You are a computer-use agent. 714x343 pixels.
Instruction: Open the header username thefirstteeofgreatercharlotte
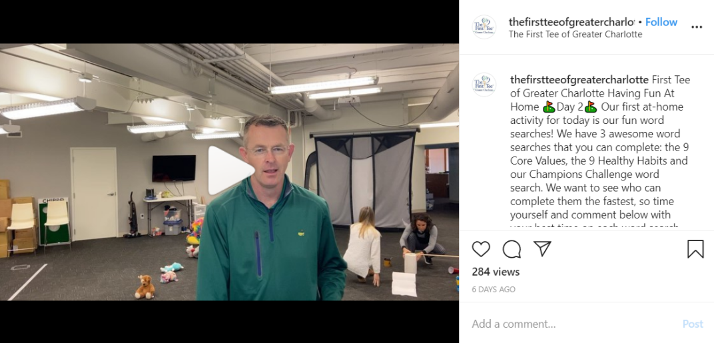click(571, 22)
